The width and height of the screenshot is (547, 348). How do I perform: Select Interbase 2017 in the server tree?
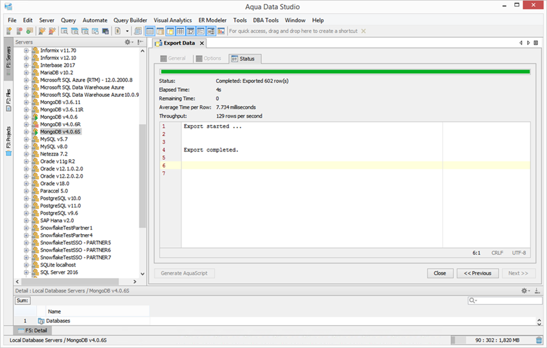[x=58, y=65]
